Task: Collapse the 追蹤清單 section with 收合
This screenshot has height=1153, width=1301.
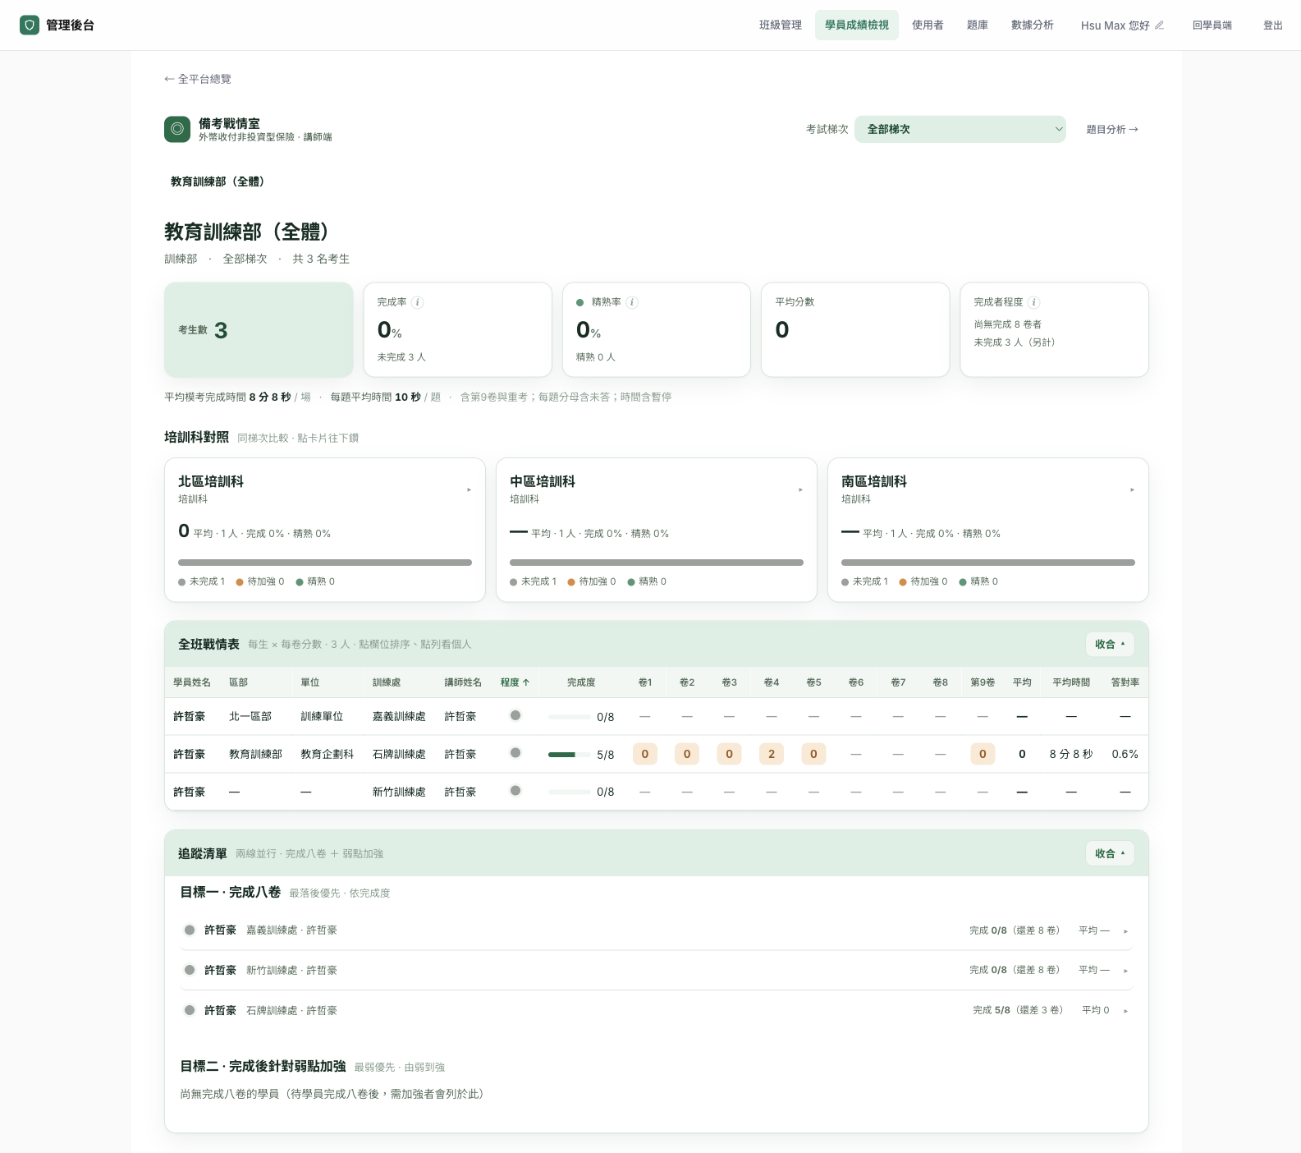Action: 1110,854
